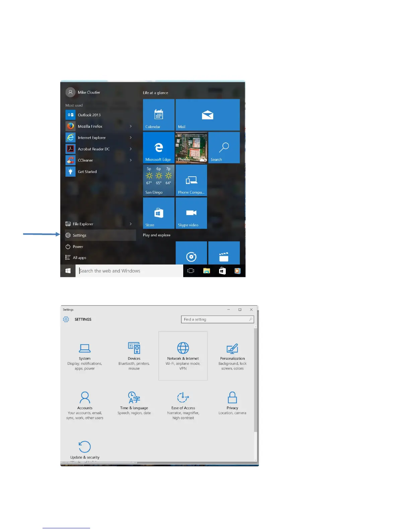Click Power in Start menu
Screen dimensions: 410x531
100,247
